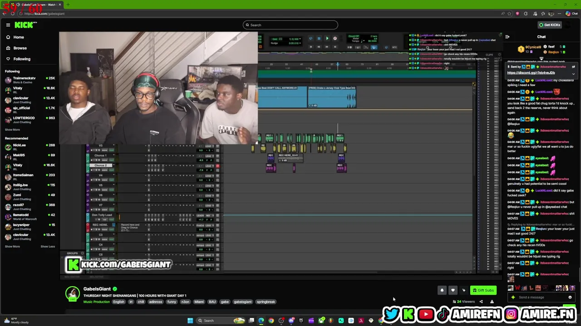The width and height of the screenshot is (581, 326).
Task: Click Show Less under Recommended
Action: 48,246
